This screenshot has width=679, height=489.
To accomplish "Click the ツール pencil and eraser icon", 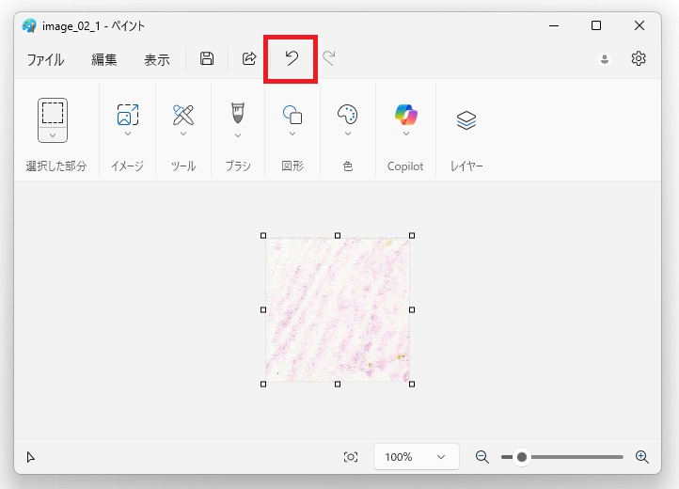I will [x=183, y=115].
